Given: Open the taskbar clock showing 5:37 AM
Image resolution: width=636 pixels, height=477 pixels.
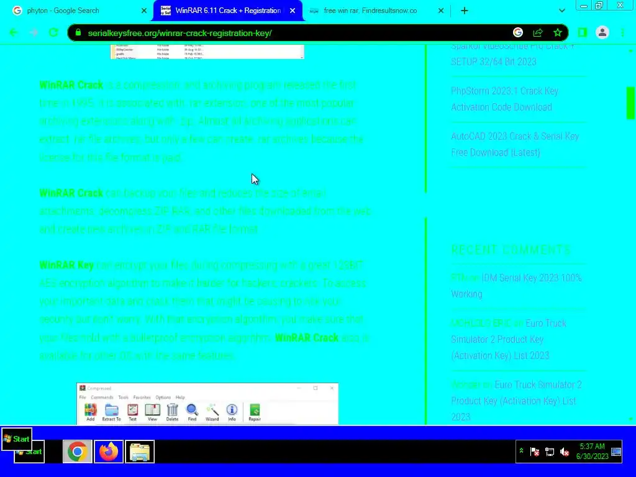Looking at the screenshot, I should coord(592,451).
